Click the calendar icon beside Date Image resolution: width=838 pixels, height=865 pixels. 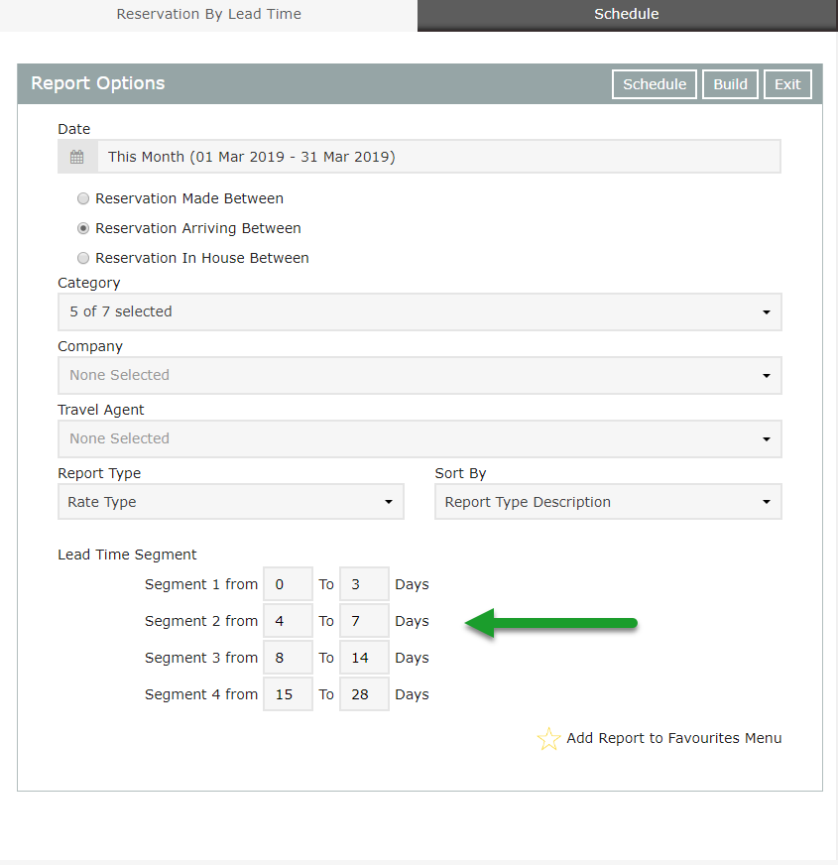click(77, 157)
